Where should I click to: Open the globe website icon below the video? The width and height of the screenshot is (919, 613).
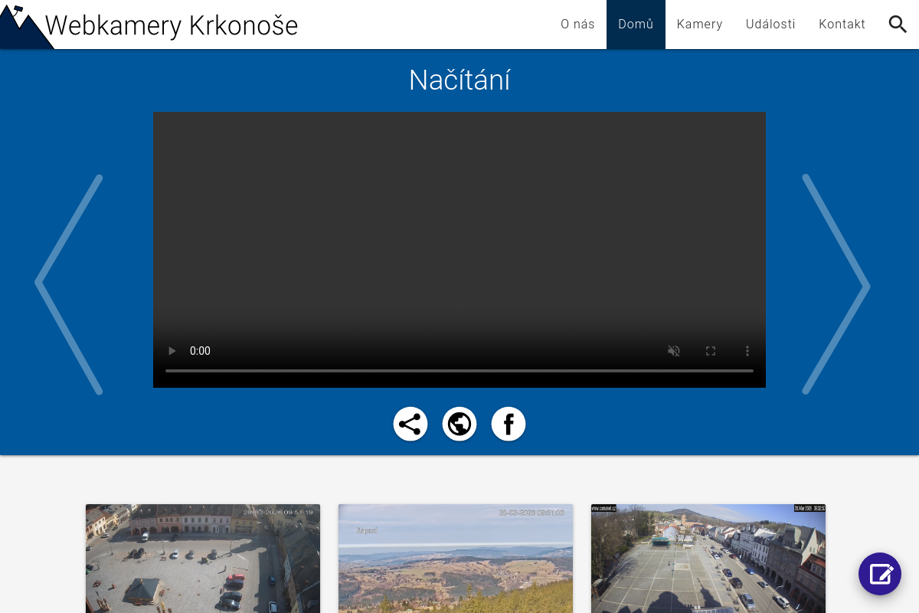tap(459, 423)
